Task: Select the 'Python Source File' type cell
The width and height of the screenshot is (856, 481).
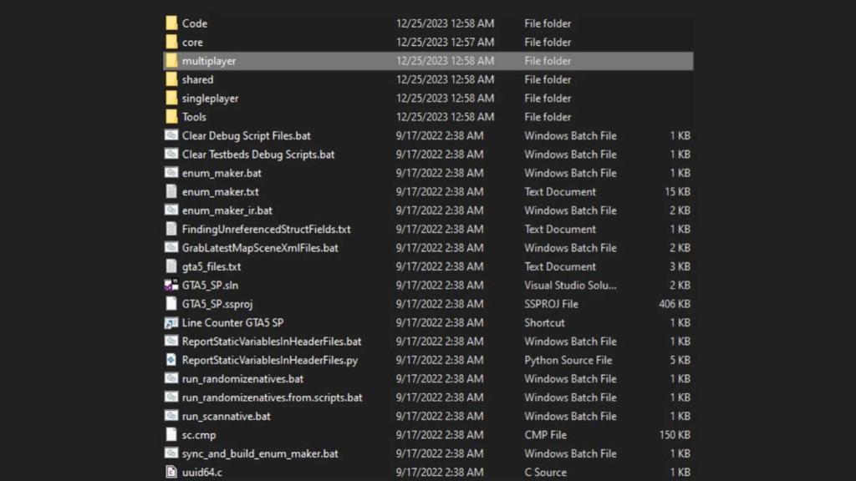Action: [x=568, y=360]
